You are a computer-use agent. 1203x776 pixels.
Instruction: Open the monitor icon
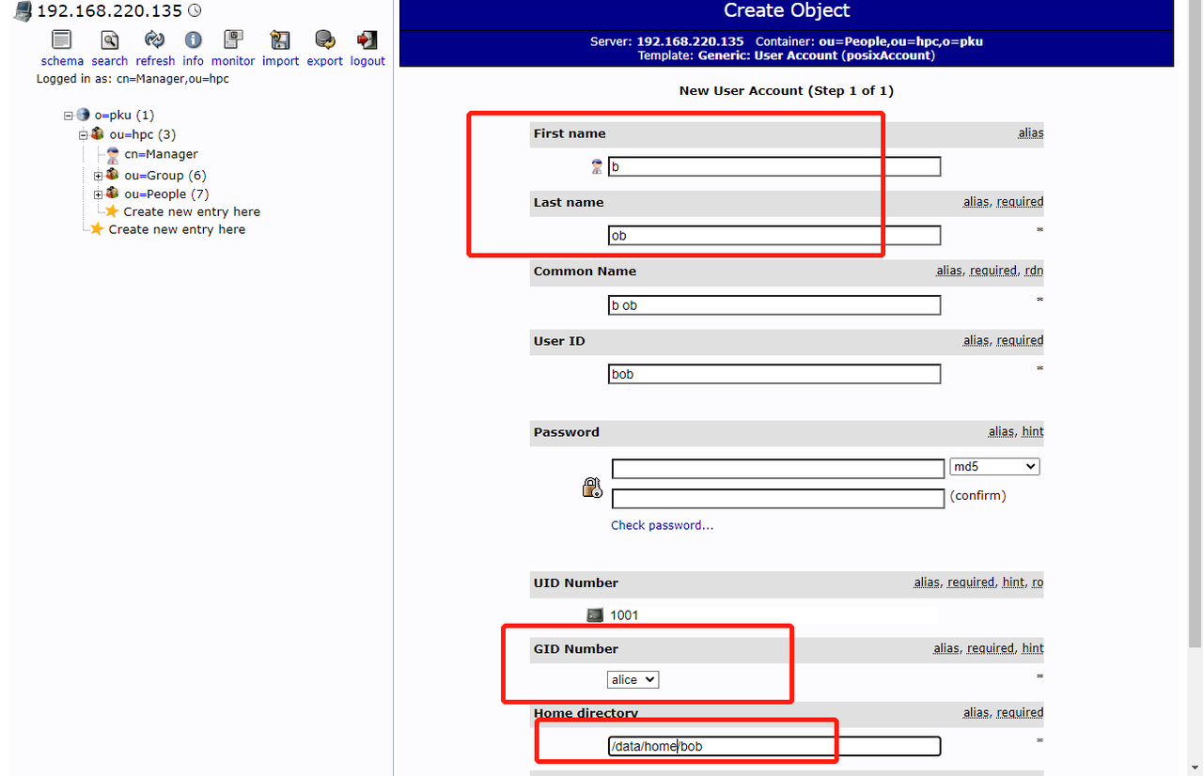tap(233, 40)
